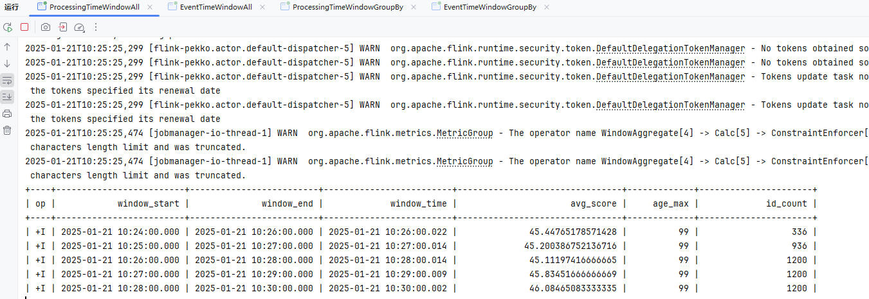The width and height of the screenshot is (869, 299).
Task: Clear console with the trash icon
Action: tap(7, 130)
